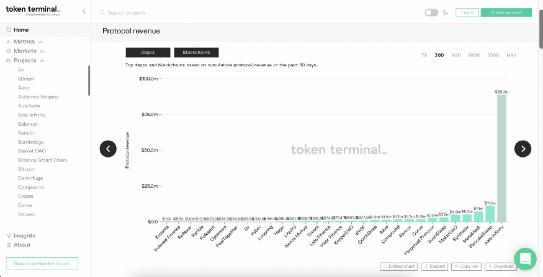The width and height of the screenshot is (543, 277).
Task: Collapse the Projects section chevron
Action: point(42,61)
